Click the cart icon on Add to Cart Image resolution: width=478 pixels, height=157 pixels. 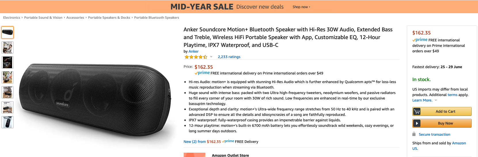417,112
